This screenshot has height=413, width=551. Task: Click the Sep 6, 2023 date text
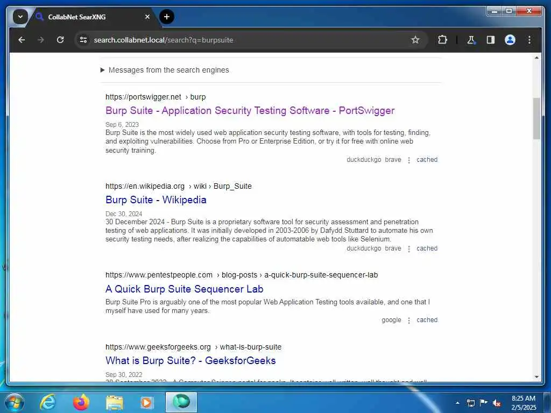pyautogui.click(x=122, y=125)
